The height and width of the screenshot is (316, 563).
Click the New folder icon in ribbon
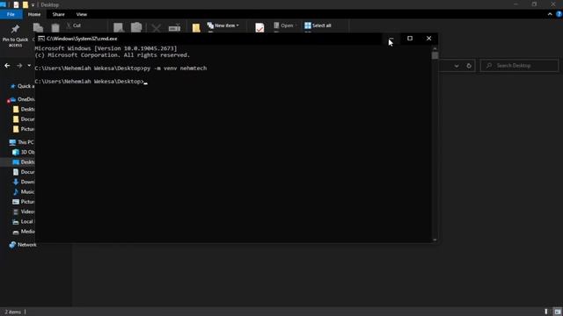pos(196,27)
